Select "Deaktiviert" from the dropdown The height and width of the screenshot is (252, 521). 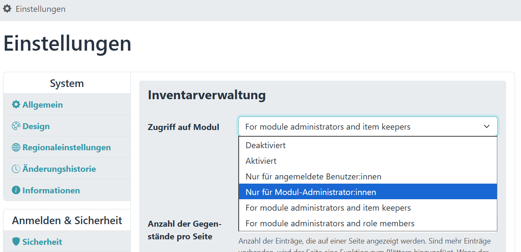point(265,145)
